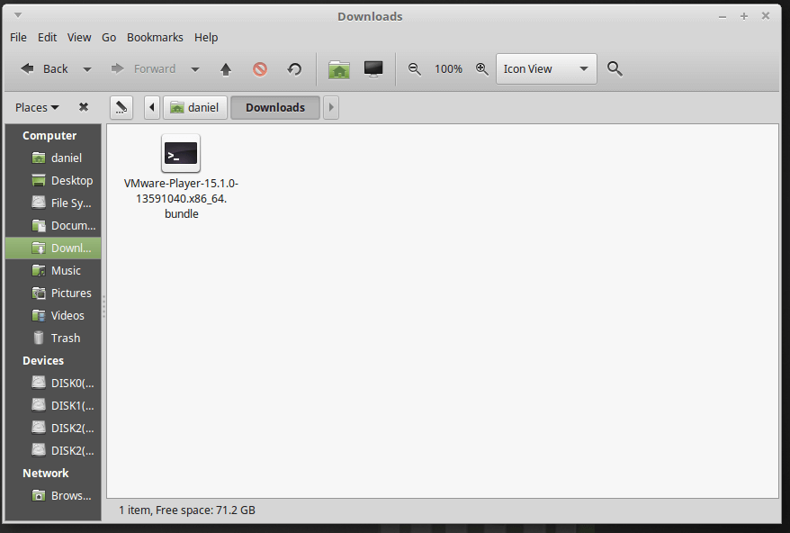Image resolution: width=790 pixels, height=533 pixels.
Task: Open search with the magnifying glass icon
Action: pyautogui.click(x=615, y=69)
